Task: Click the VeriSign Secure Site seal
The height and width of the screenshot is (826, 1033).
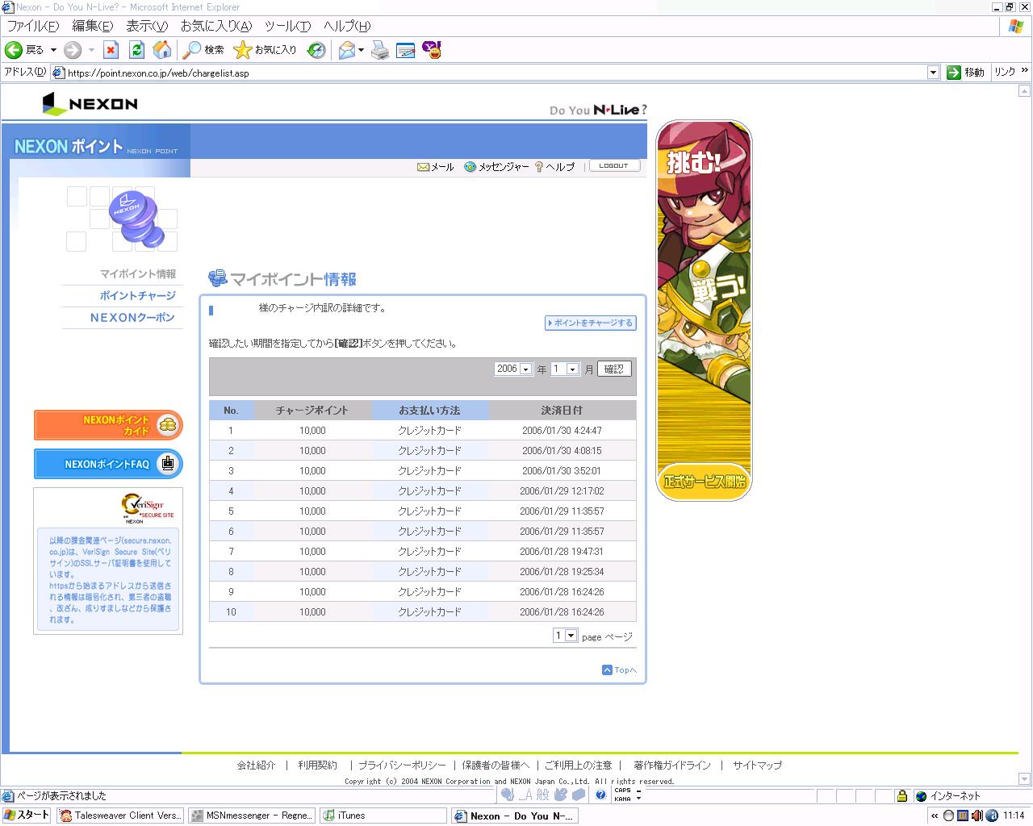Action: tap(148, 508)
